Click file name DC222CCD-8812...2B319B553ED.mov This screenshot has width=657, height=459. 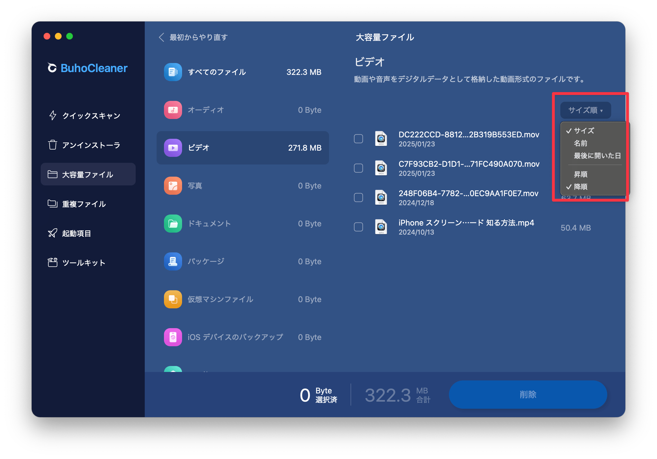(469, 135)
